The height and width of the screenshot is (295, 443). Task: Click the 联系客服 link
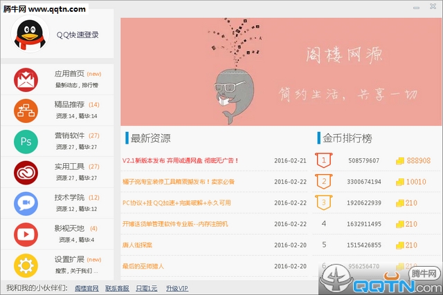pyautogui.click(x=117, y=287)
